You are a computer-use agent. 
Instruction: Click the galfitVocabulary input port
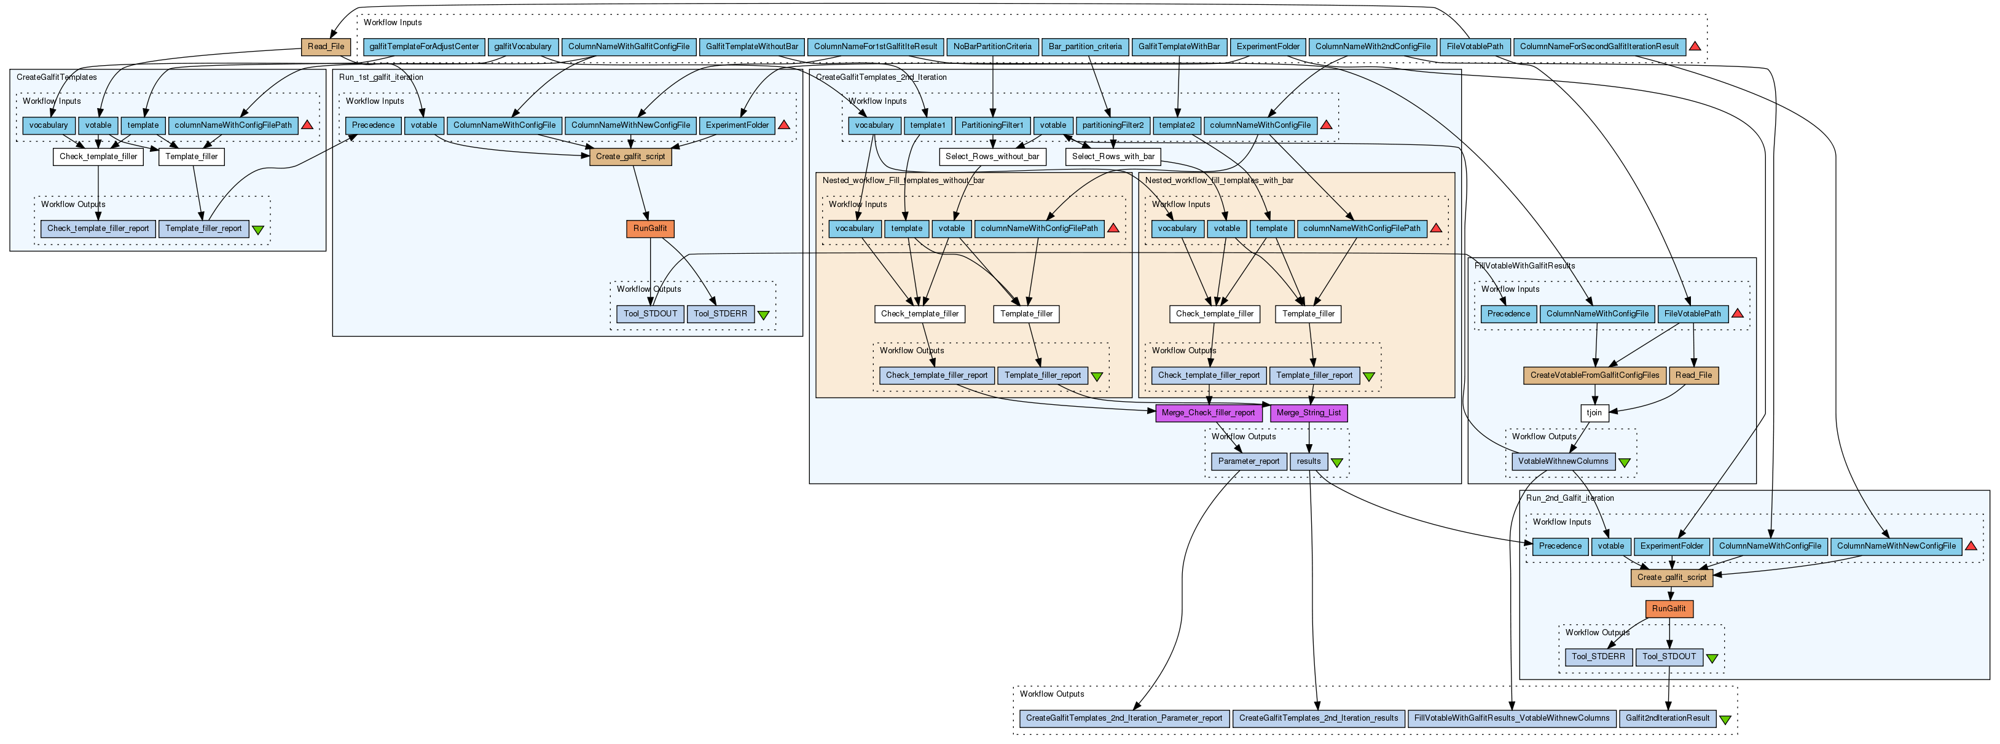coord(522,47)
